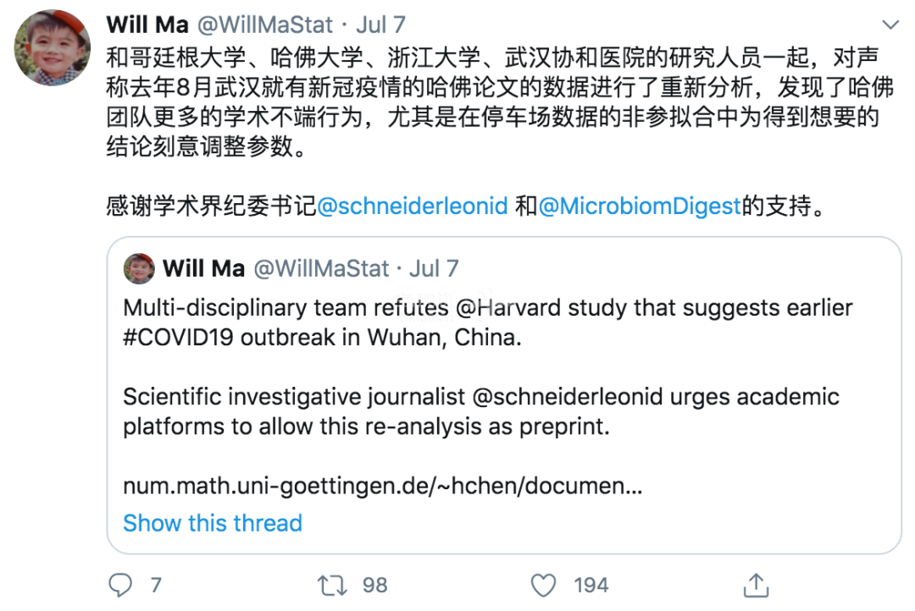Image resolution: width=915 pixels, height=611 pixels.
Task: Open the @MicrobiomDigest mention link
Action: point(640,206)
